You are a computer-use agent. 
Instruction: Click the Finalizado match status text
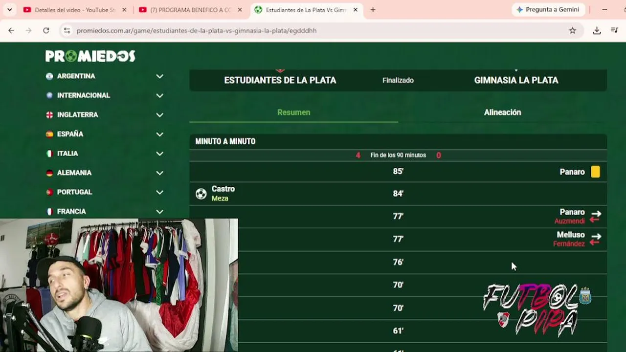point(398,80)
